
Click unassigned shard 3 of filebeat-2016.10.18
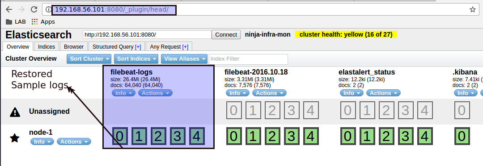(292, 110)
